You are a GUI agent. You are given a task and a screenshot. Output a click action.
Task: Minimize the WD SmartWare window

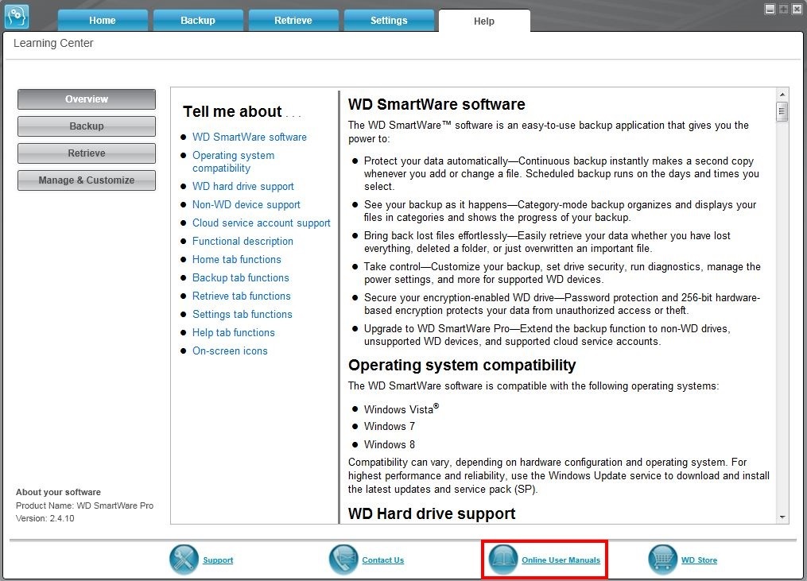770,9
